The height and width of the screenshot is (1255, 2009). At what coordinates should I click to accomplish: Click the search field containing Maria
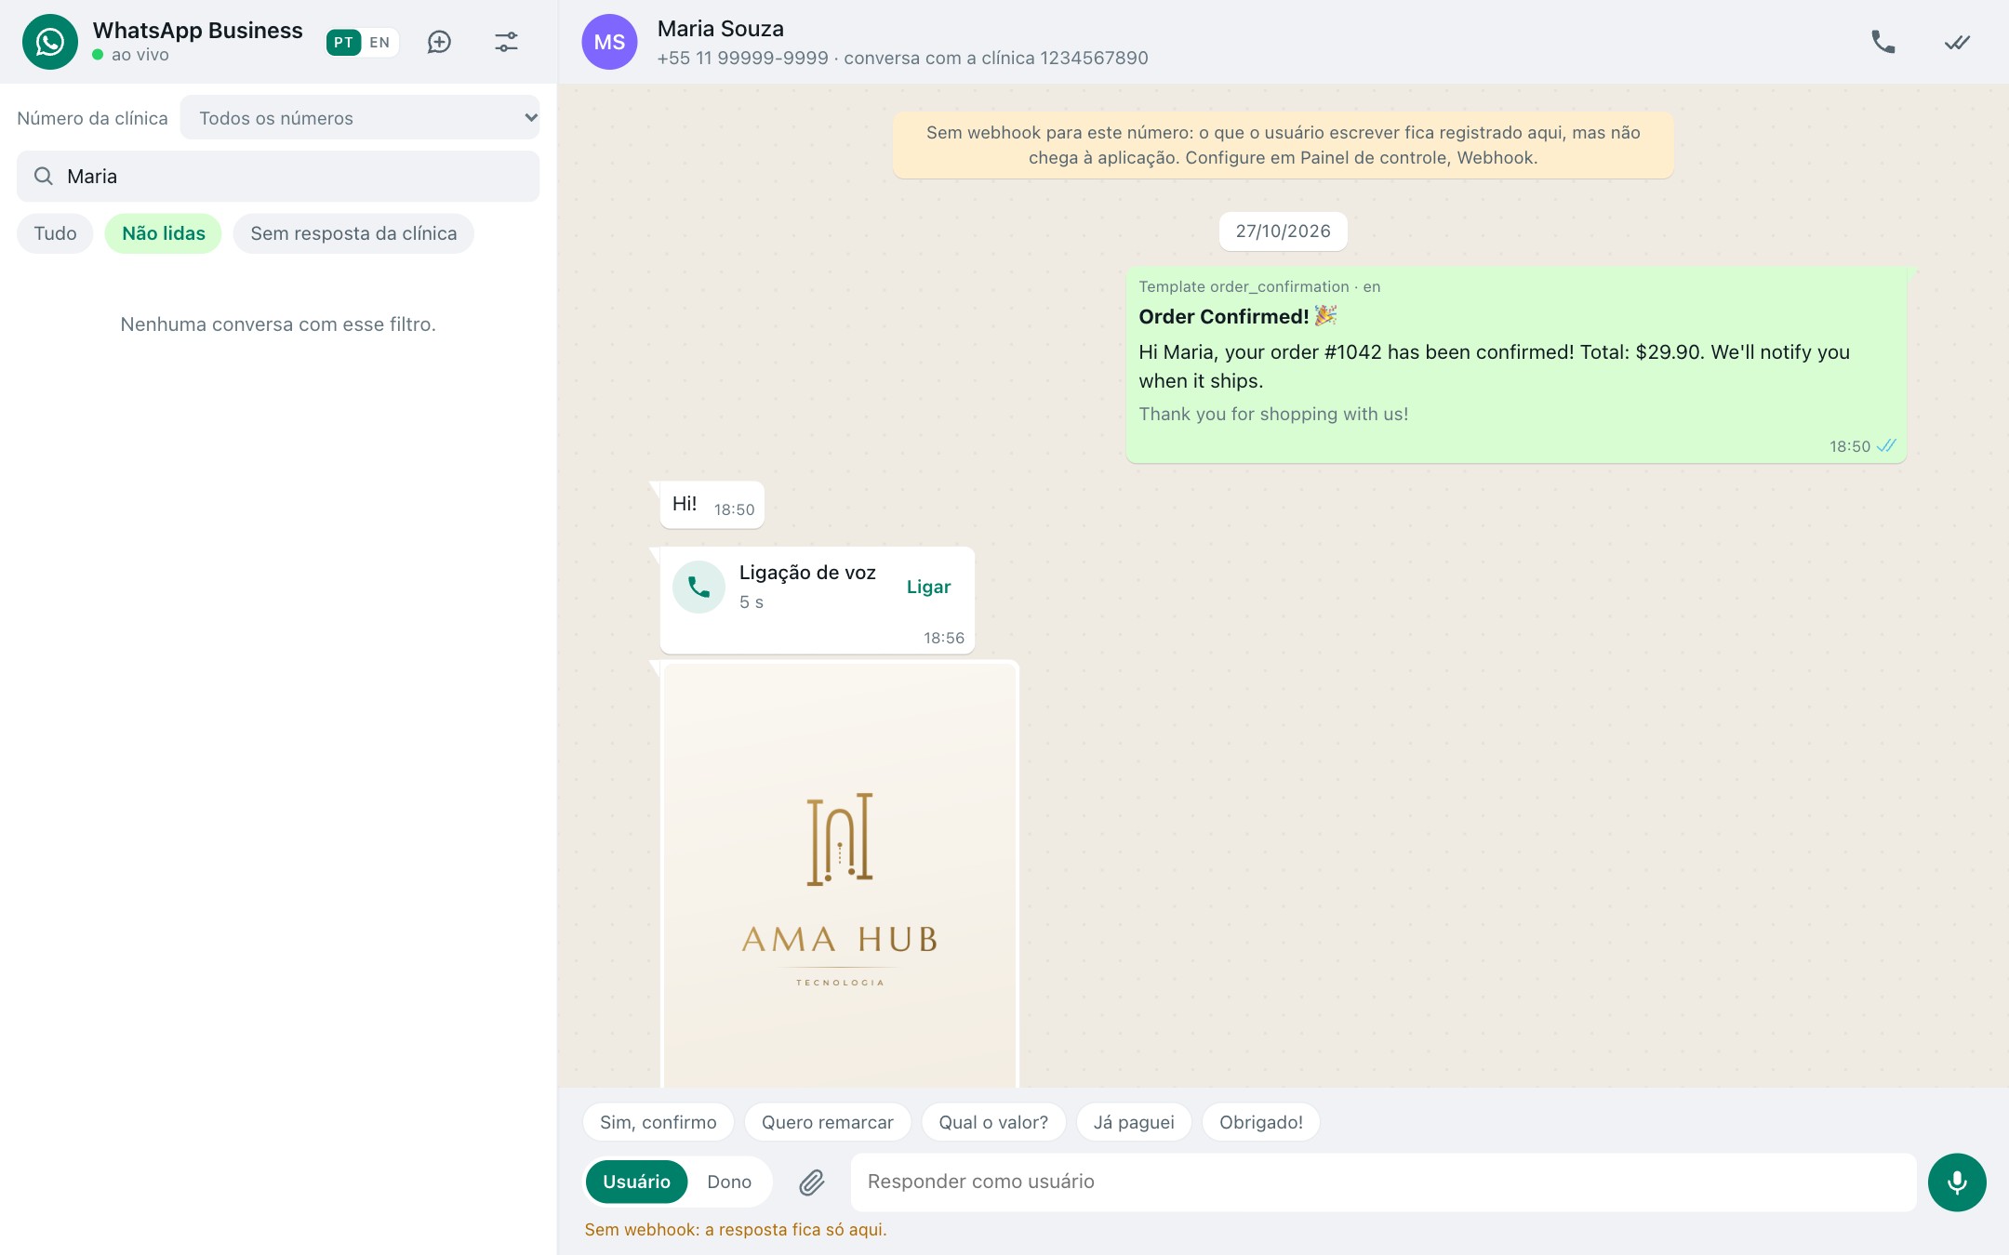coord(278,176)
